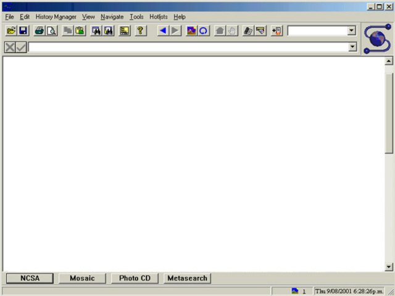
Task: Expand the URL address dropdown arrow
Action: [352, 47]
